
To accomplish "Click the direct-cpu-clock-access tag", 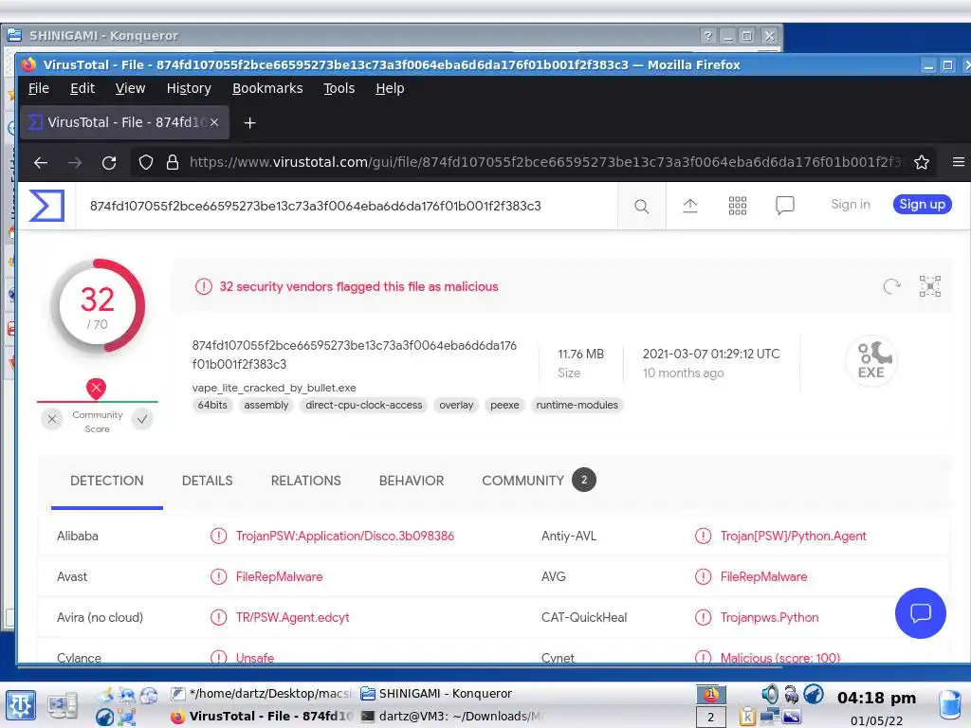I will pyautogui.click(x=363, y=405).
